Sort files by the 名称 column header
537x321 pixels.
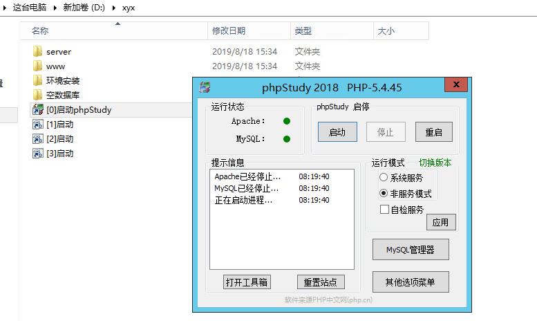click(x=40, y=31)
